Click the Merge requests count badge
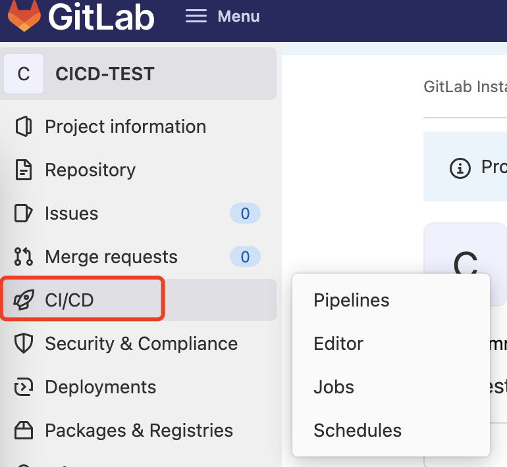Viewport: 507px width, 467px height. click(245, 257)
